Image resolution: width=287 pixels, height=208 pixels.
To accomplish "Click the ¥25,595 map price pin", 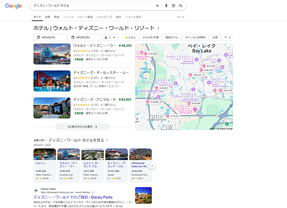I will tap(151, 54).
